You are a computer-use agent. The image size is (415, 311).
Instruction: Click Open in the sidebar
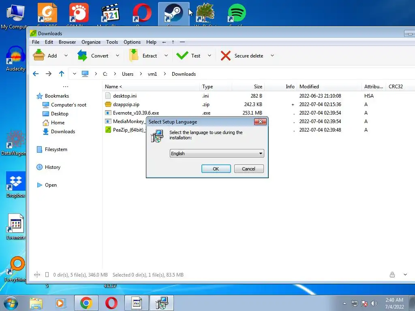pyautogui.click(x=47, y=185)
